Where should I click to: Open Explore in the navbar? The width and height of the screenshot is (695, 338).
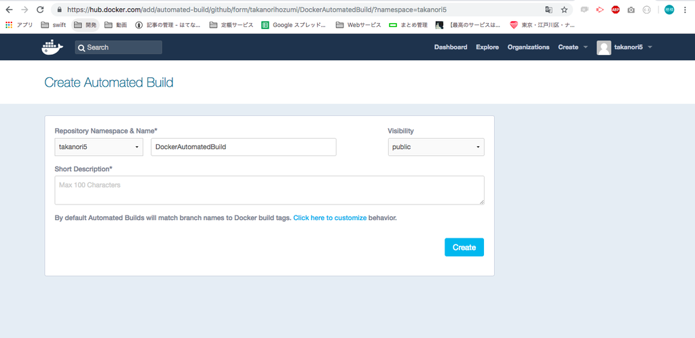[x=487, y=47]
